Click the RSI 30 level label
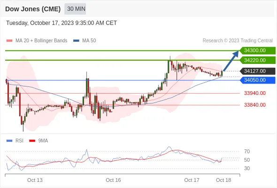 tap(247, 168)
